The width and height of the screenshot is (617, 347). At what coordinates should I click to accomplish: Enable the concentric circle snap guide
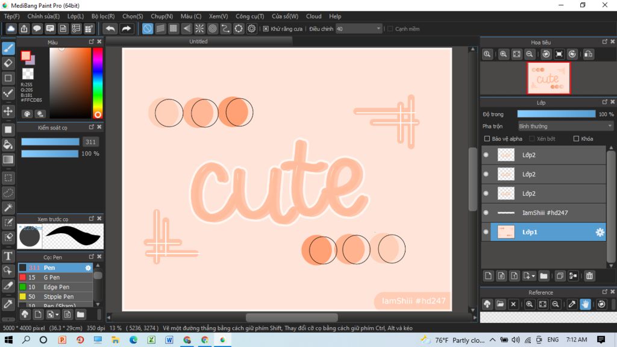click(x=213, y=29)
